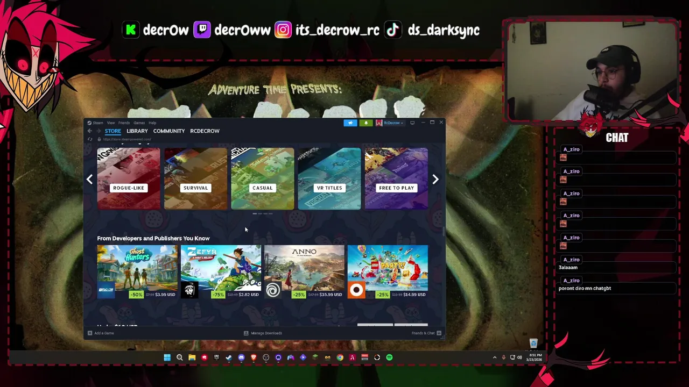
Task: Open the ANNO game capsule
Action: pos(304,271)
